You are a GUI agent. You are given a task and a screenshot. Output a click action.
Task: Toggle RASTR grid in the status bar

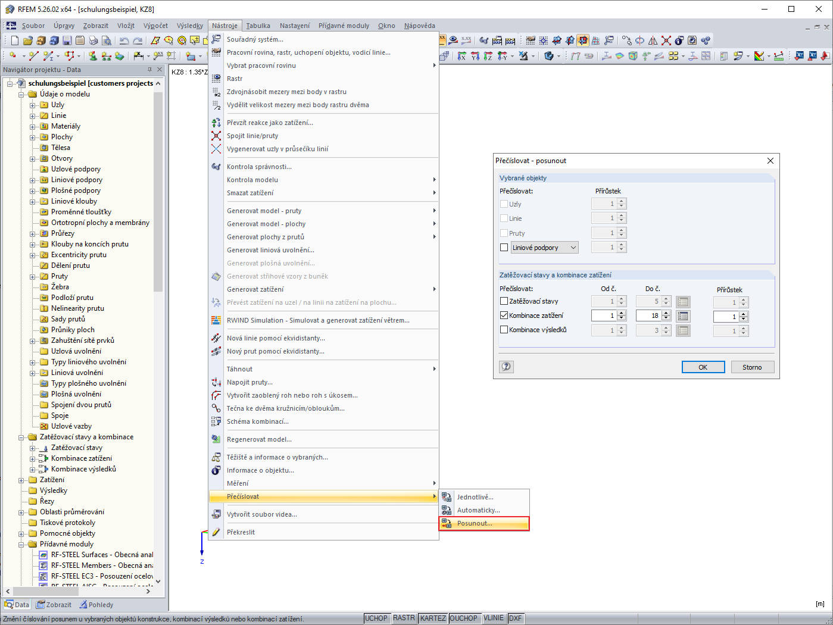[404, 618]
